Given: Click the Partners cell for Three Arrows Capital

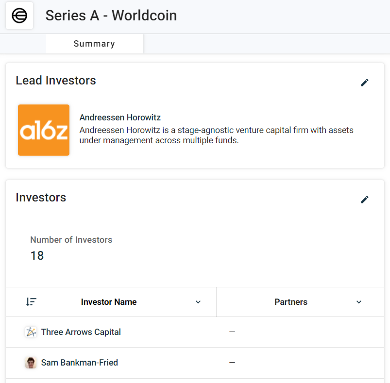Looking at the screenshot, I should (232, 332).
